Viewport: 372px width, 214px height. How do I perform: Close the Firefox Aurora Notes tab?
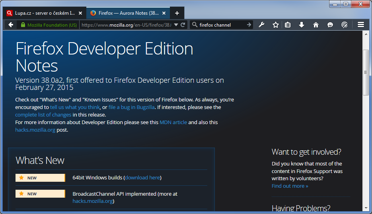tap(164, 13)
